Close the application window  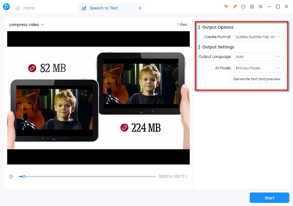[286, 7]
